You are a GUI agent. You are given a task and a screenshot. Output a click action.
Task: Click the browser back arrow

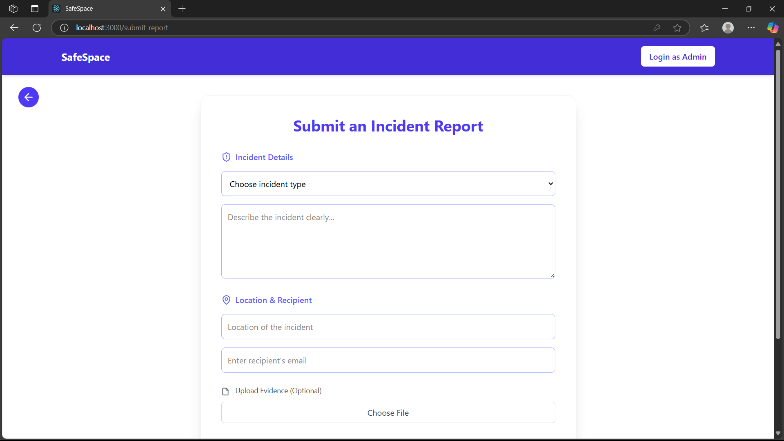(x=14, y=28)
